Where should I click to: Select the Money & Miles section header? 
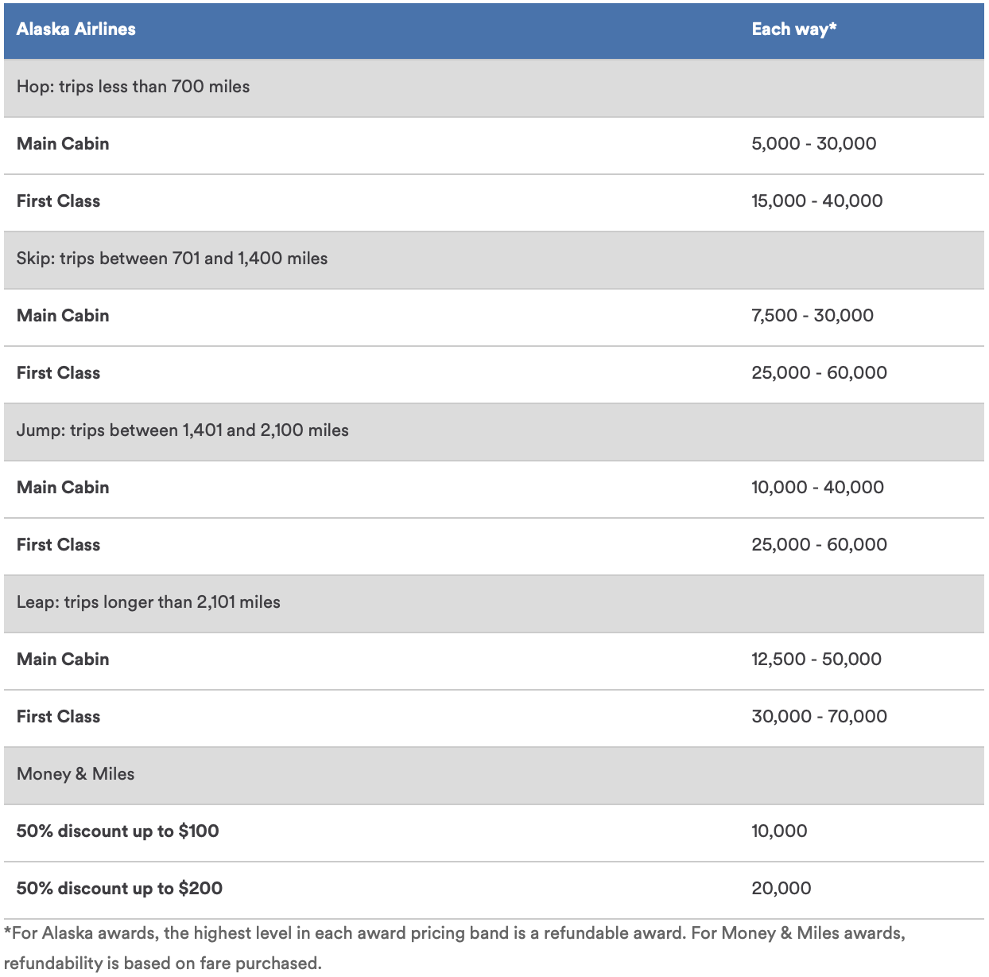coord(76,774)
